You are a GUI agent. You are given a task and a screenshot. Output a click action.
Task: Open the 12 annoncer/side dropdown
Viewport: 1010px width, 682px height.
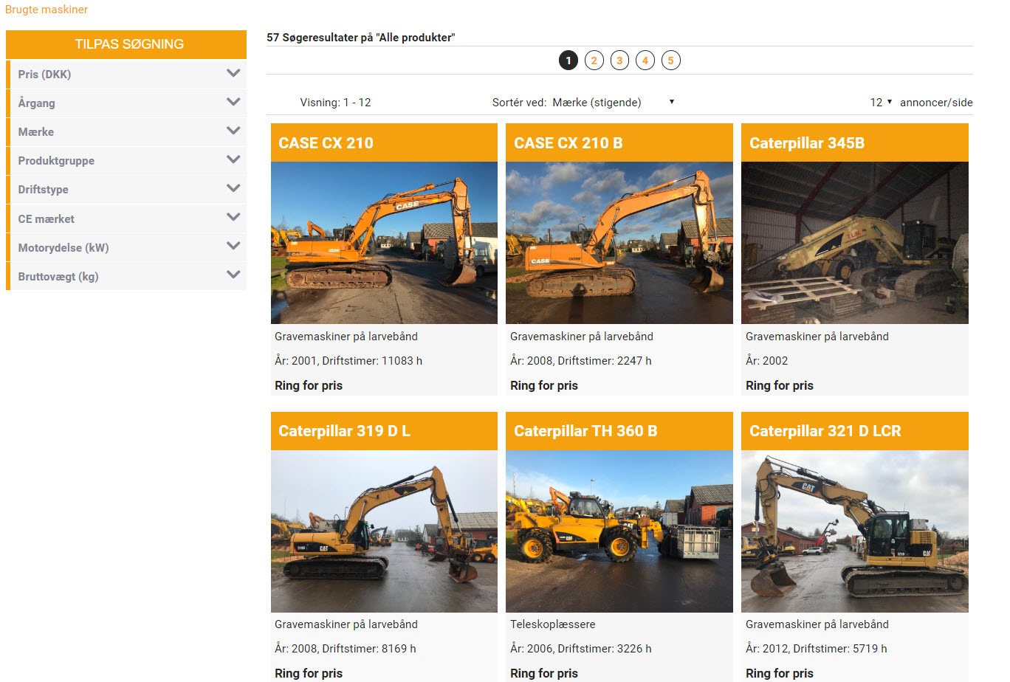point(882,103)
